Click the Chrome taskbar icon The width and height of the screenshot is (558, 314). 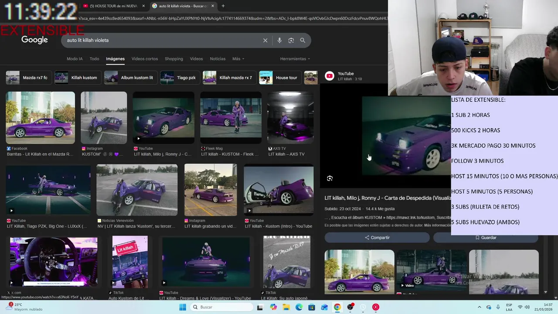click(337, 307)
